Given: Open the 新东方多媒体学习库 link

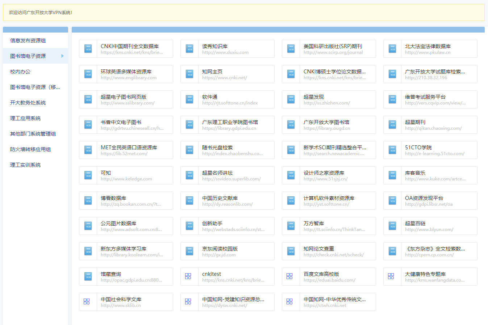Looking at the screenshot, I should tap(126, 251).
